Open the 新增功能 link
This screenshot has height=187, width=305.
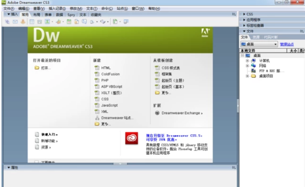[x=49, y=141]
